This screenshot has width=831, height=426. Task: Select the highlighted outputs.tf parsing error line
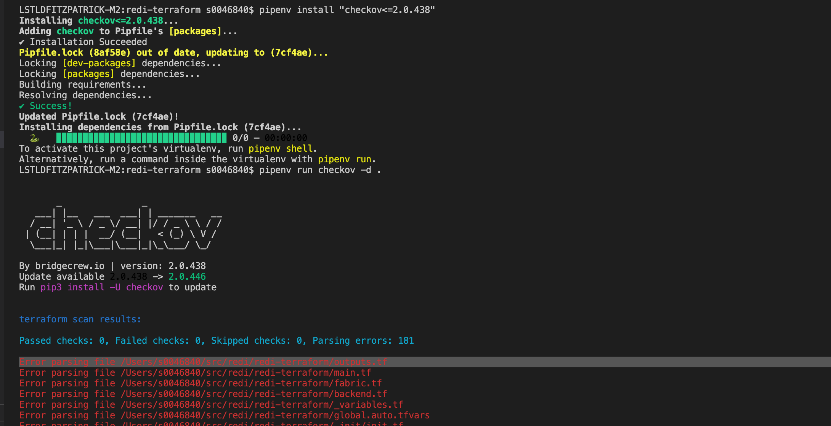click(x=203, y=362)
